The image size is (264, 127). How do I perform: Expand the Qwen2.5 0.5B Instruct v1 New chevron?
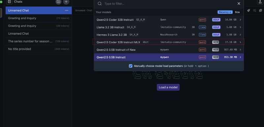tap(240, 50)
